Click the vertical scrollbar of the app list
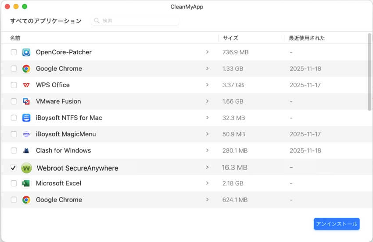The image size is (373, 242). (369, 71)
